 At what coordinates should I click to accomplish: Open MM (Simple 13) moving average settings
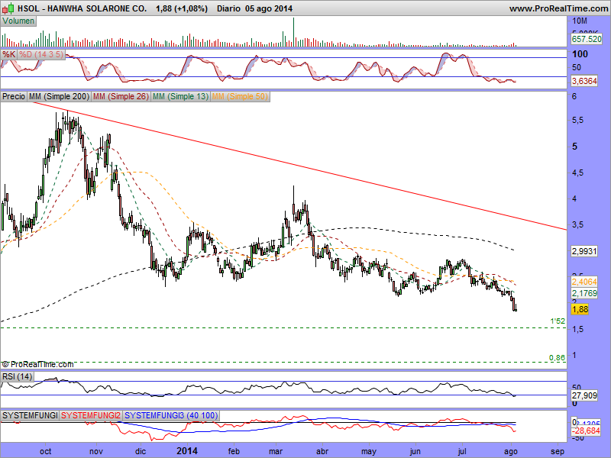coord(180,96)
